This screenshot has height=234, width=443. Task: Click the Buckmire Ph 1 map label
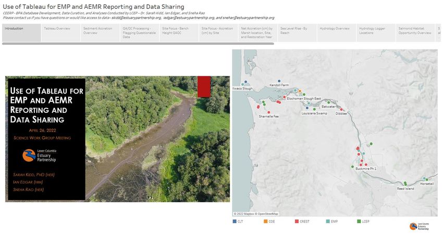point(366,168)
